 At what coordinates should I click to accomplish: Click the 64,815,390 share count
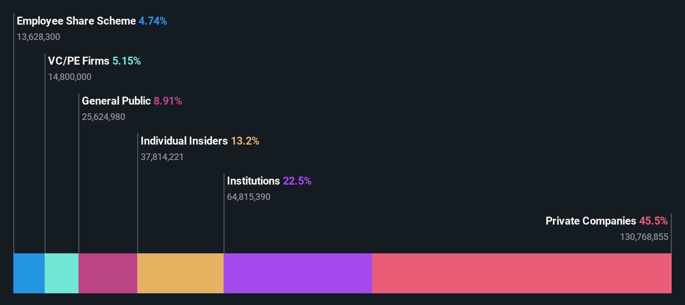(x=249, y=197)
